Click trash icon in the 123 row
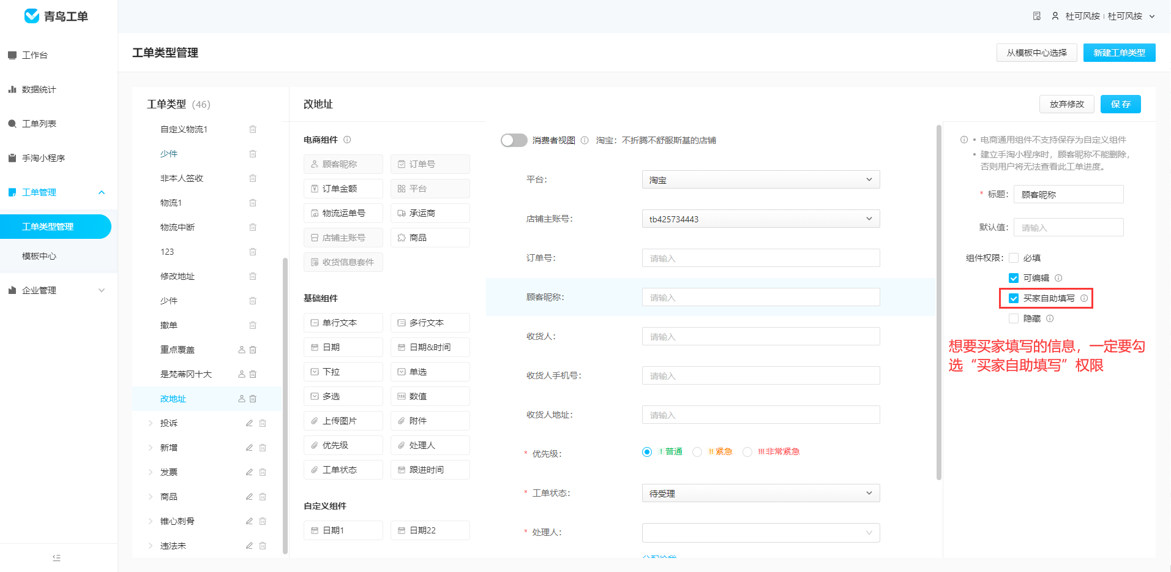This screenshot has height=572, width=1171. 253,252
